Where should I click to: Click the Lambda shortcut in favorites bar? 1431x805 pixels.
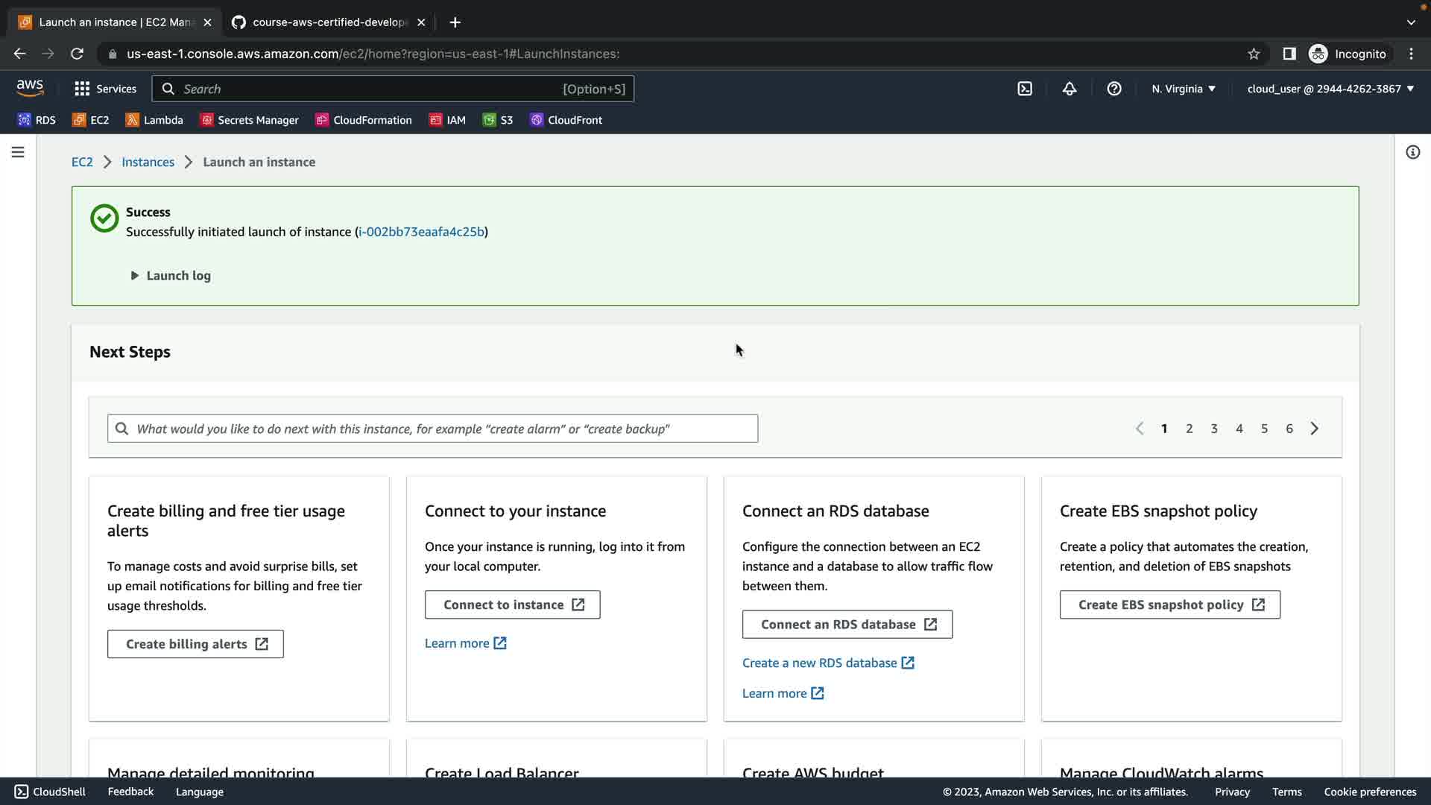[154, 120]
